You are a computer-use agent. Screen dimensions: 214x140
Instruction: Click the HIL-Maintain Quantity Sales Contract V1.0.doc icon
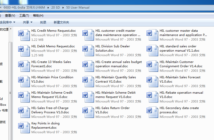(88, 82)
